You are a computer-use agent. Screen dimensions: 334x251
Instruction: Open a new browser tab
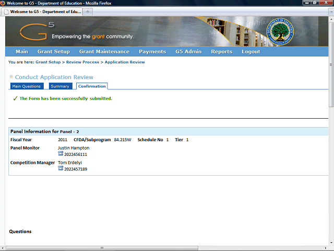pyautogui.click(x=88, y=12)
